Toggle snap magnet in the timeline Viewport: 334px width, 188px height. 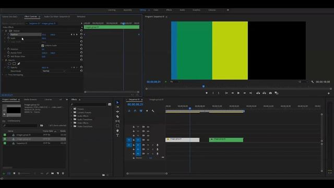(135, 111)
